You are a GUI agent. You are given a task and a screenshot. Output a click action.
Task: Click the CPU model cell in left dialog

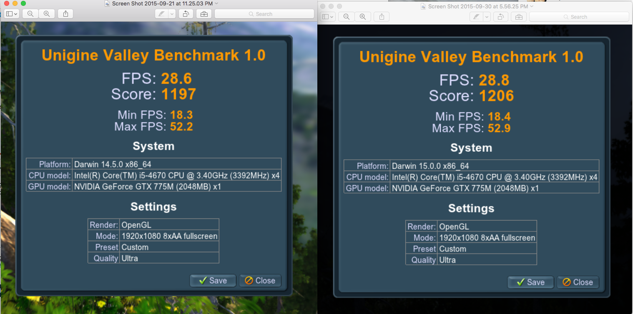coord(177,175)
